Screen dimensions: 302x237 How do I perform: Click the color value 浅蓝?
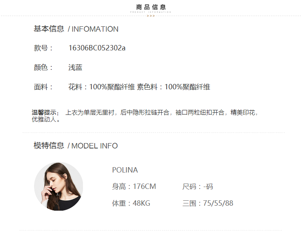point(75,68)
